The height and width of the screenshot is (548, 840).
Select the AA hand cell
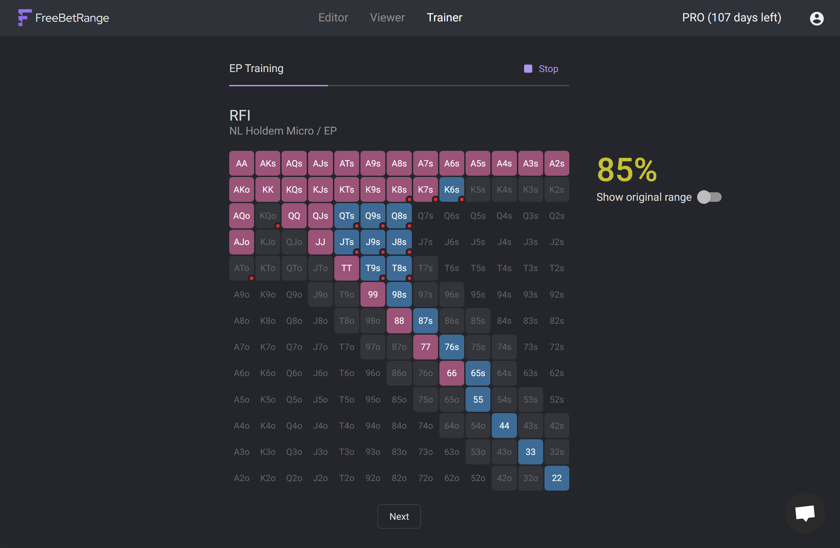tap(241, 164)
